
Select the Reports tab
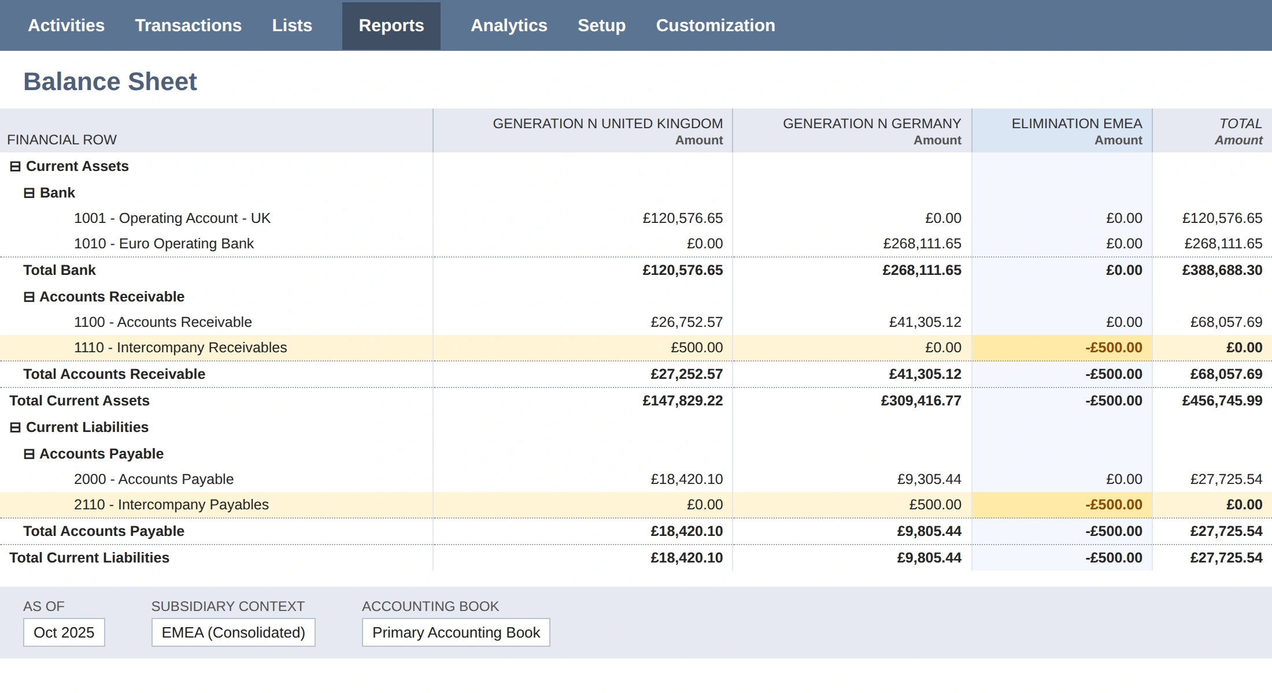(391, 25)
